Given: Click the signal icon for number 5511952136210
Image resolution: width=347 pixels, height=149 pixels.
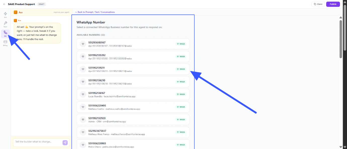Looking at the screenshot, I should (83, 82).
